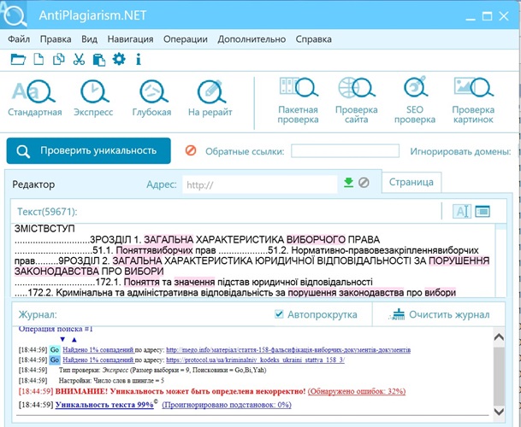Screen dimensions: 521x427
Task: Open the Дополнительно menu
Action: 252,39
